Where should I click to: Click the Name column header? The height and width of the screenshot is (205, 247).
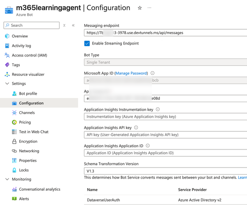pyautogui.click(x=92, y=189)
